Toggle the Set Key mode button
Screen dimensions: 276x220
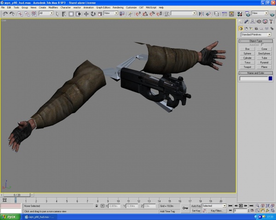196,211
